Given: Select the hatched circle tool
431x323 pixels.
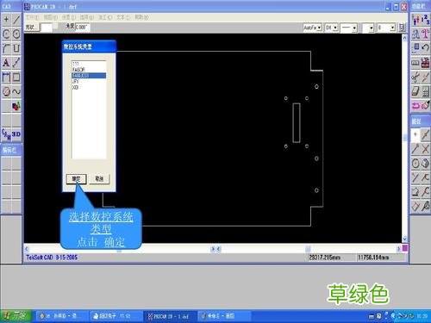Looking at the screenshot, I should [6, 91].
